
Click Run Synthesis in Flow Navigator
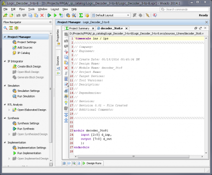tap(26, 129)
